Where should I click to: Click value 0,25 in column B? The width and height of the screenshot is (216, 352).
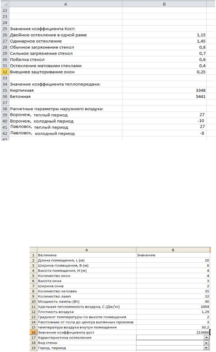(x=201, y=72)
